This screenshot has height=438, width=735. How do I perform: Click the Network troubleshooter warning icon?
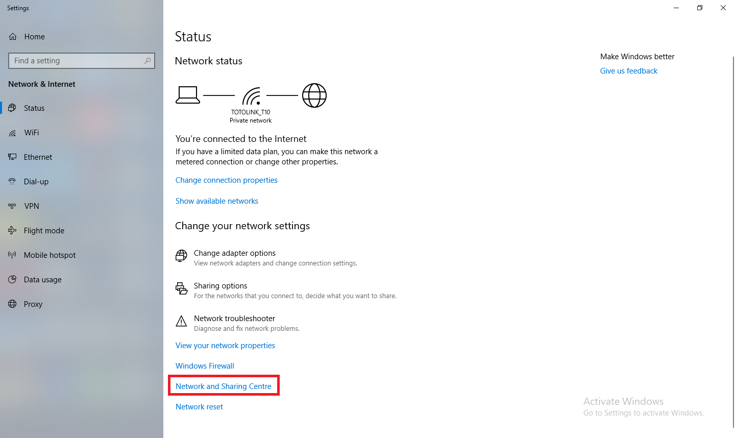click(x=181, y=321)
